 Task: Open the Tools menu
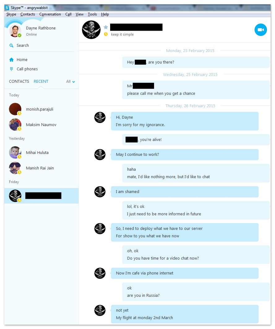[x=92, y=14]
